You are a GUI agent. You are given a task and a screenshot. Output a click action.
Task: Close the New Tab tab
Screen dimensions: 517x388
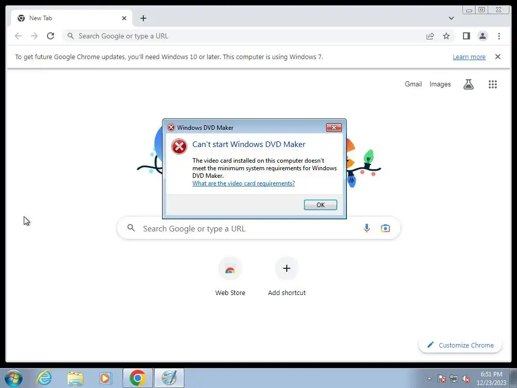pyautogui.click(x=124, y=18)
